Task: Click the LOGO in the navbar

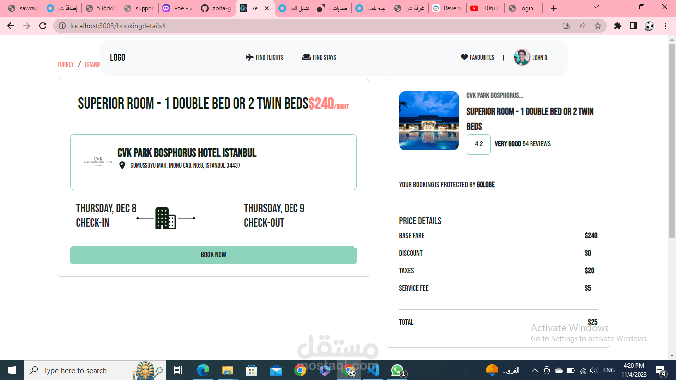Action: click(x=117, y=57)
